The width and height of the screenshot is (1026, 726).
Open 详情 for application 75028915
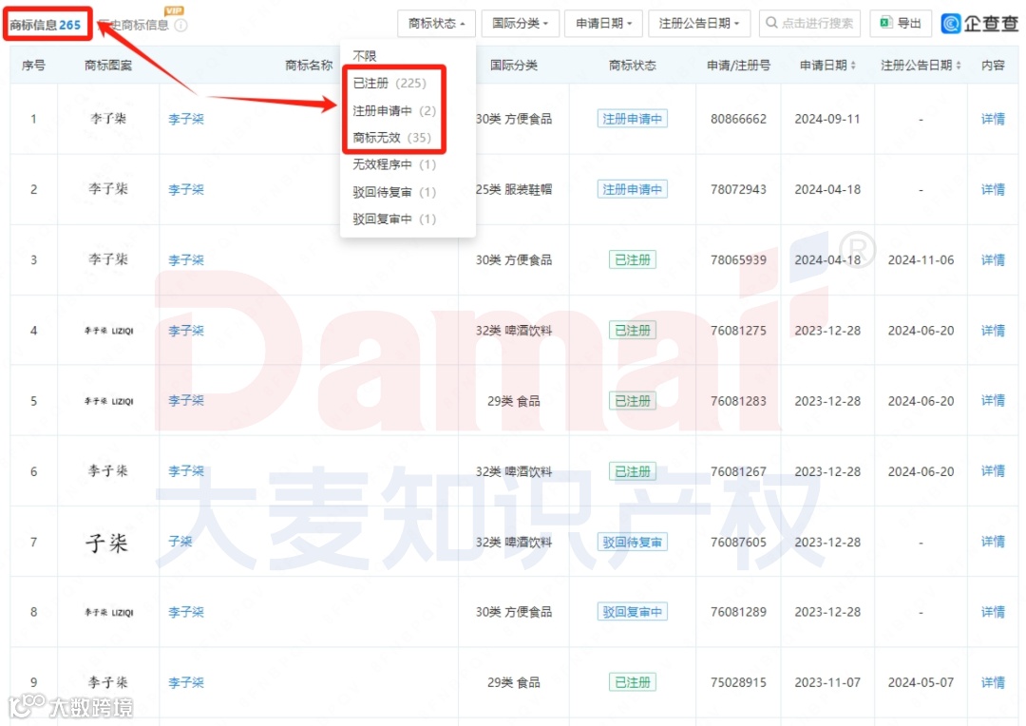pos(993,683)
